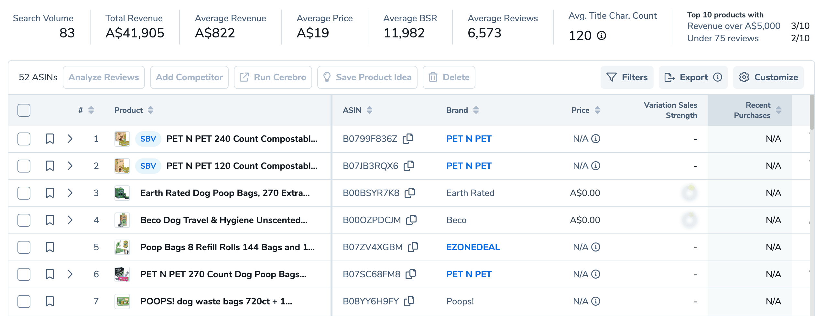Open price info icon for EZONEDEAL row

596,247
